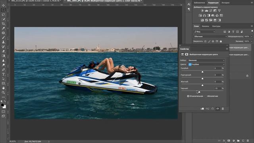This screenshot has width=254, height=143.
Task: Open the Цвета Голубые dropdown
Action: (x=206, y=64)
